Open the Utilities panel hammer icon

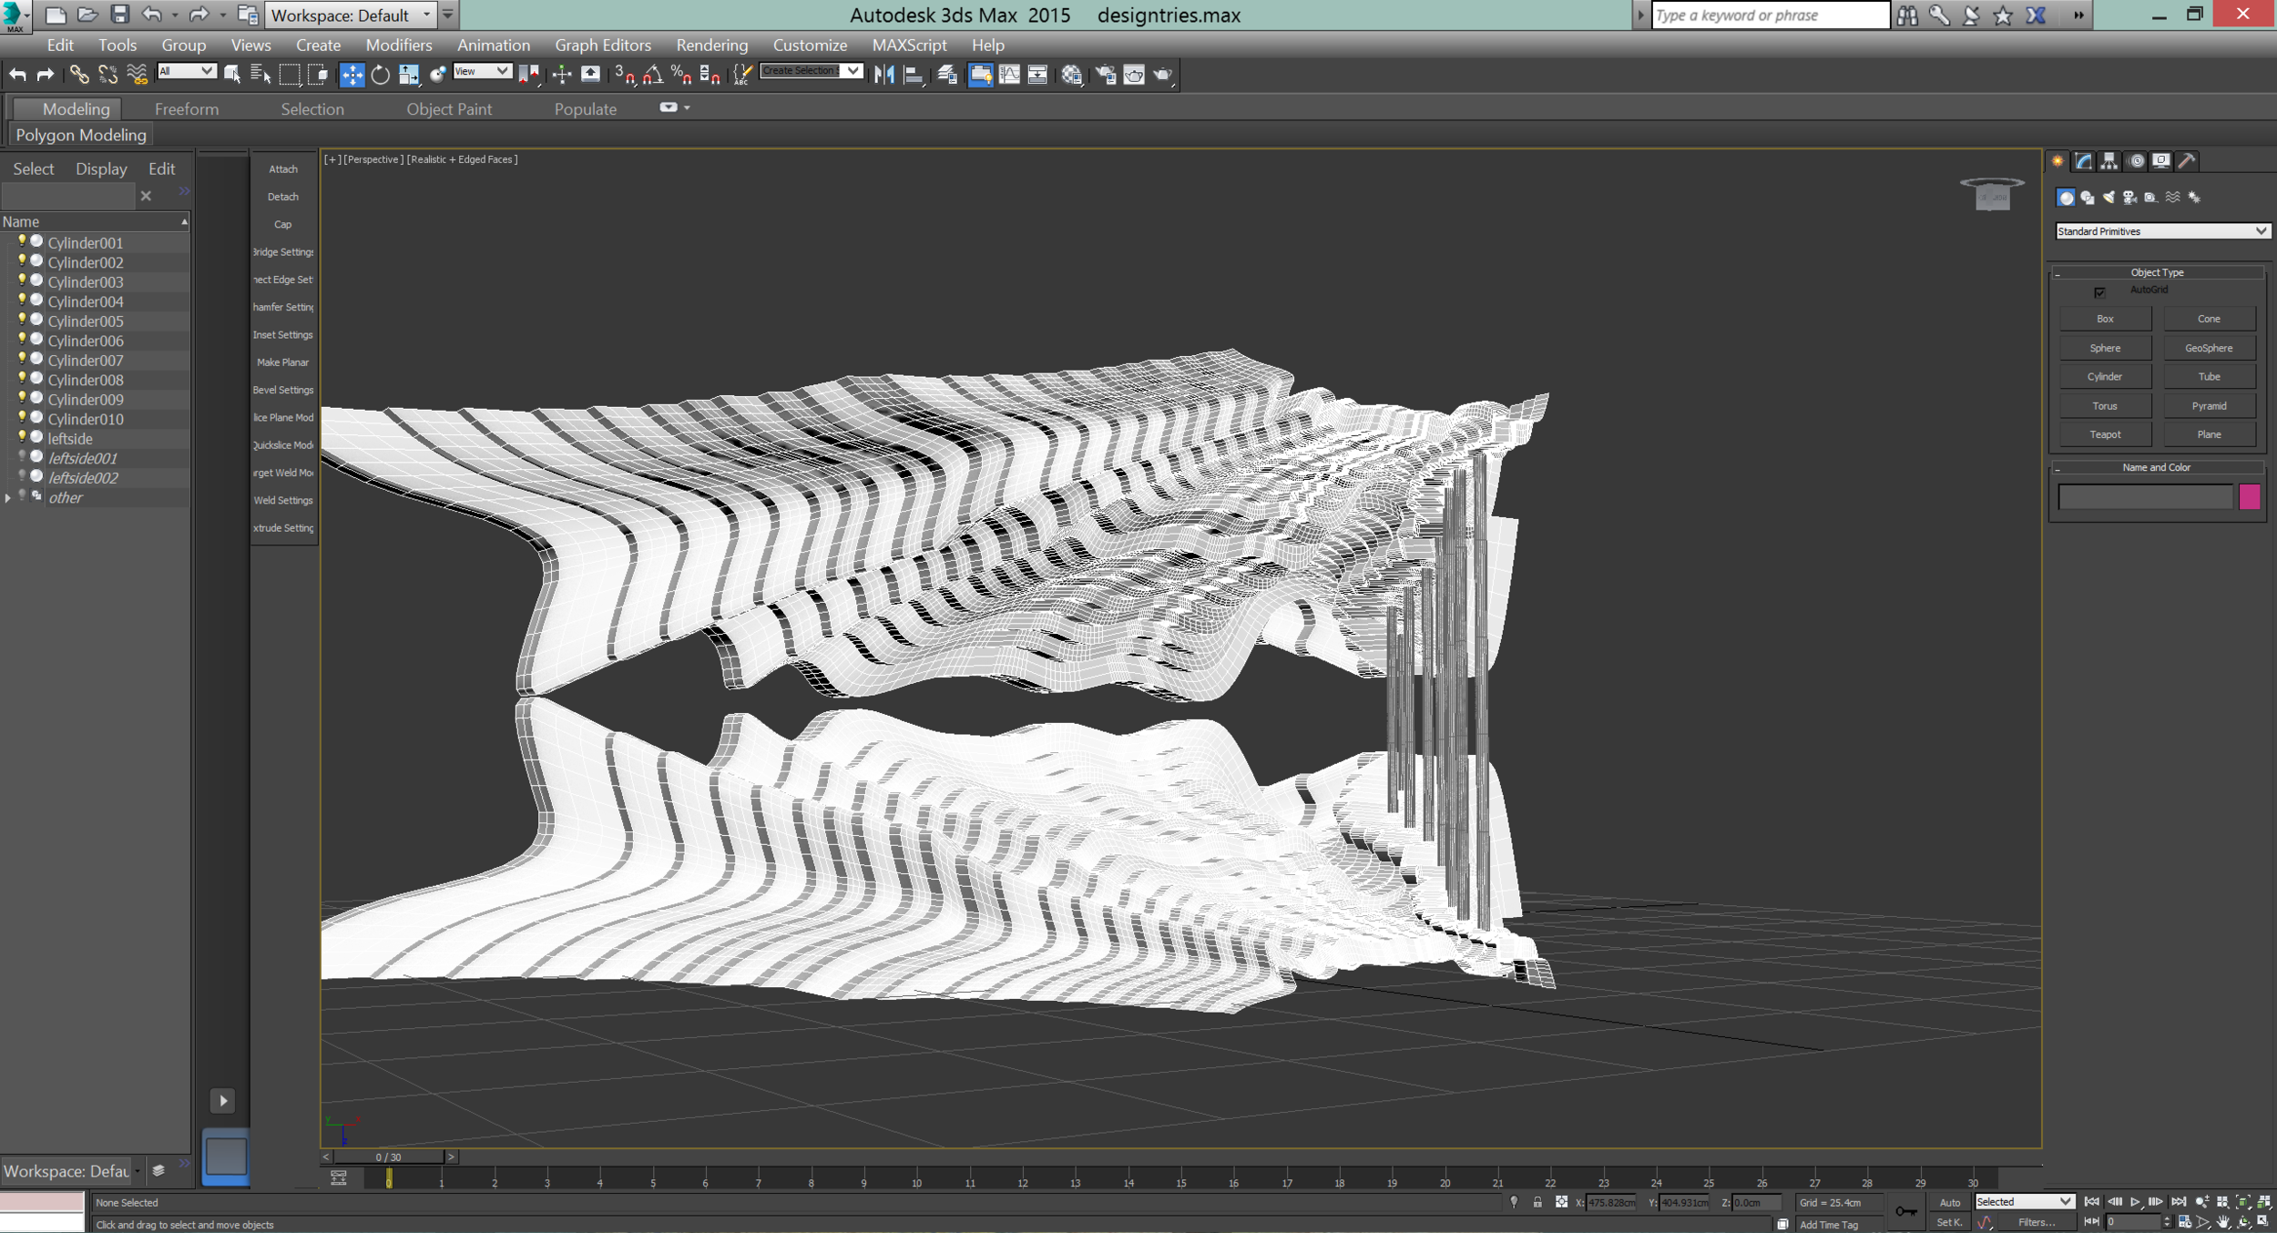(x=2187, y=161)
